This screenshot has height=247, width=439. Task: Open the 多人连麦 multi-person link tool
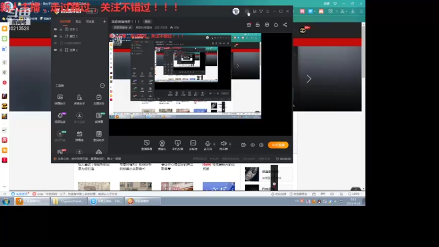click(79, 118)
